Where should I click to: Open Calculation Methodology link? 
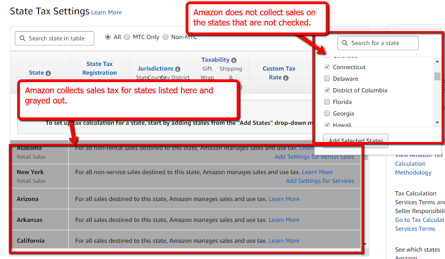[x=413, y=168]
